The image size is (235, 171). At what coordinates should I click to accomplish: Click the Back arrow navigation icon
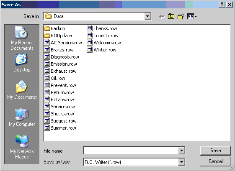click(x=162, y=16)
